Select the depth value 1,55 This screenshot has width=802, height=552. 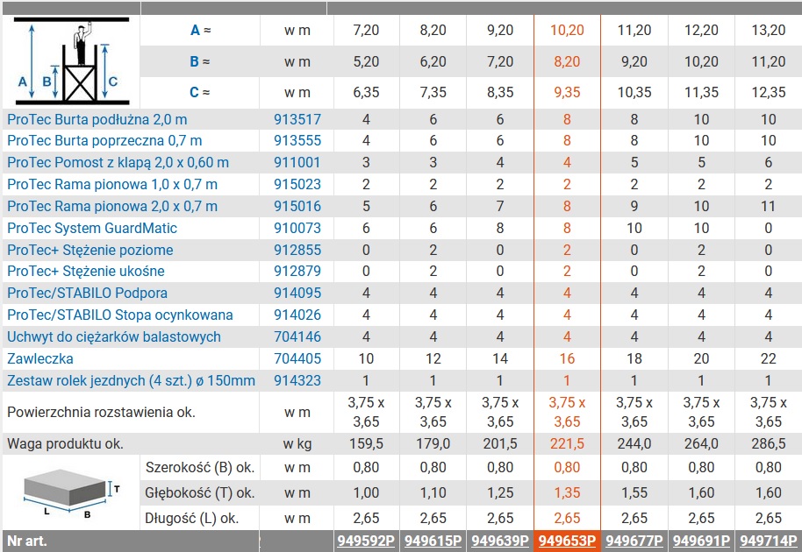point(634,492)
